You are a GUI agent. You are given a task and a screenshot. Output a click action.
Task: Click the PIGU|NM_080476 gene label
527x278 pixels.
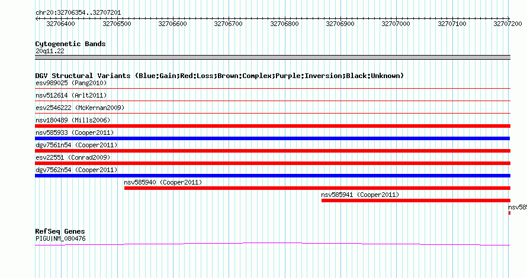pos(60,239)
